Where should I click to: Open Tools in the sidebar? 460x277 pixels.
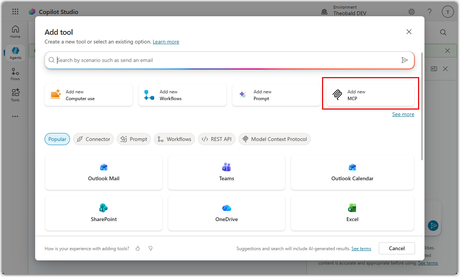[x=15, y=95]
